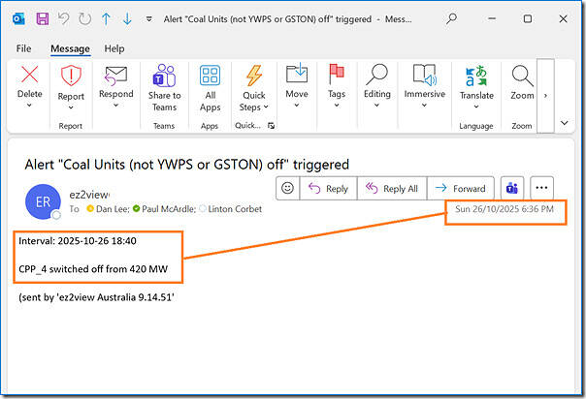Open the Tags dropdown
Image resolution: width=586 pixels, height=399 pixels.
point(336,105)
